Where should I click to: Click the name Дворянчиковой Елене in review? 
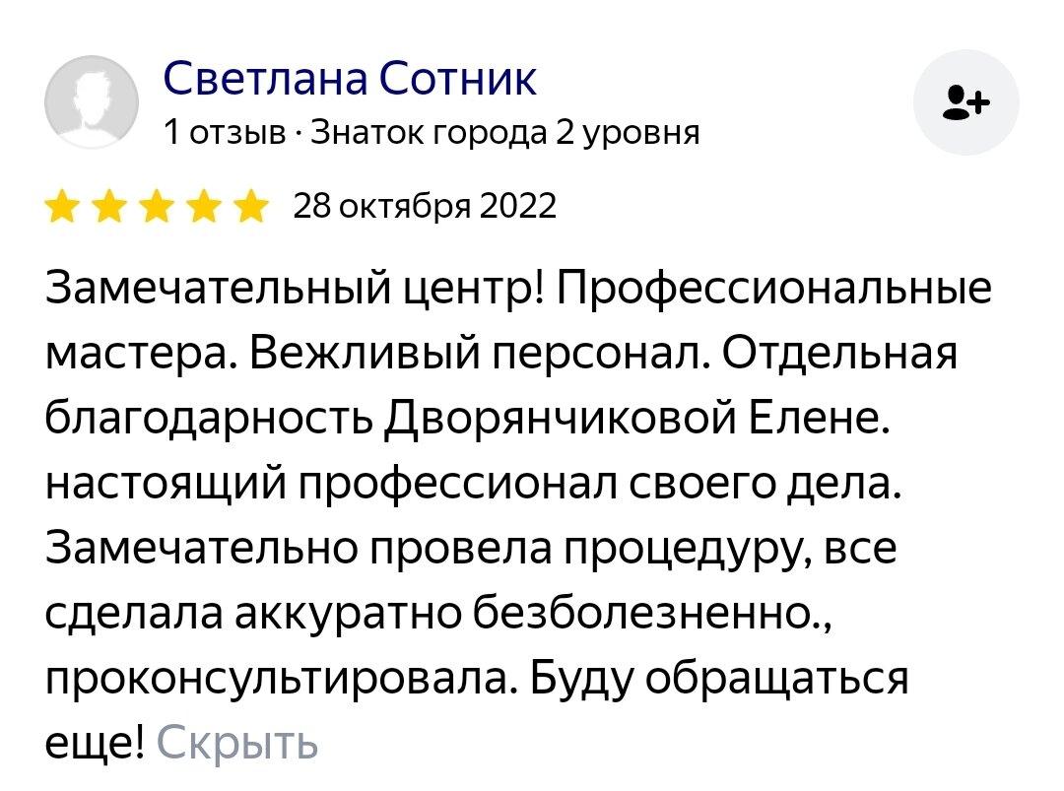coord(635,419)
